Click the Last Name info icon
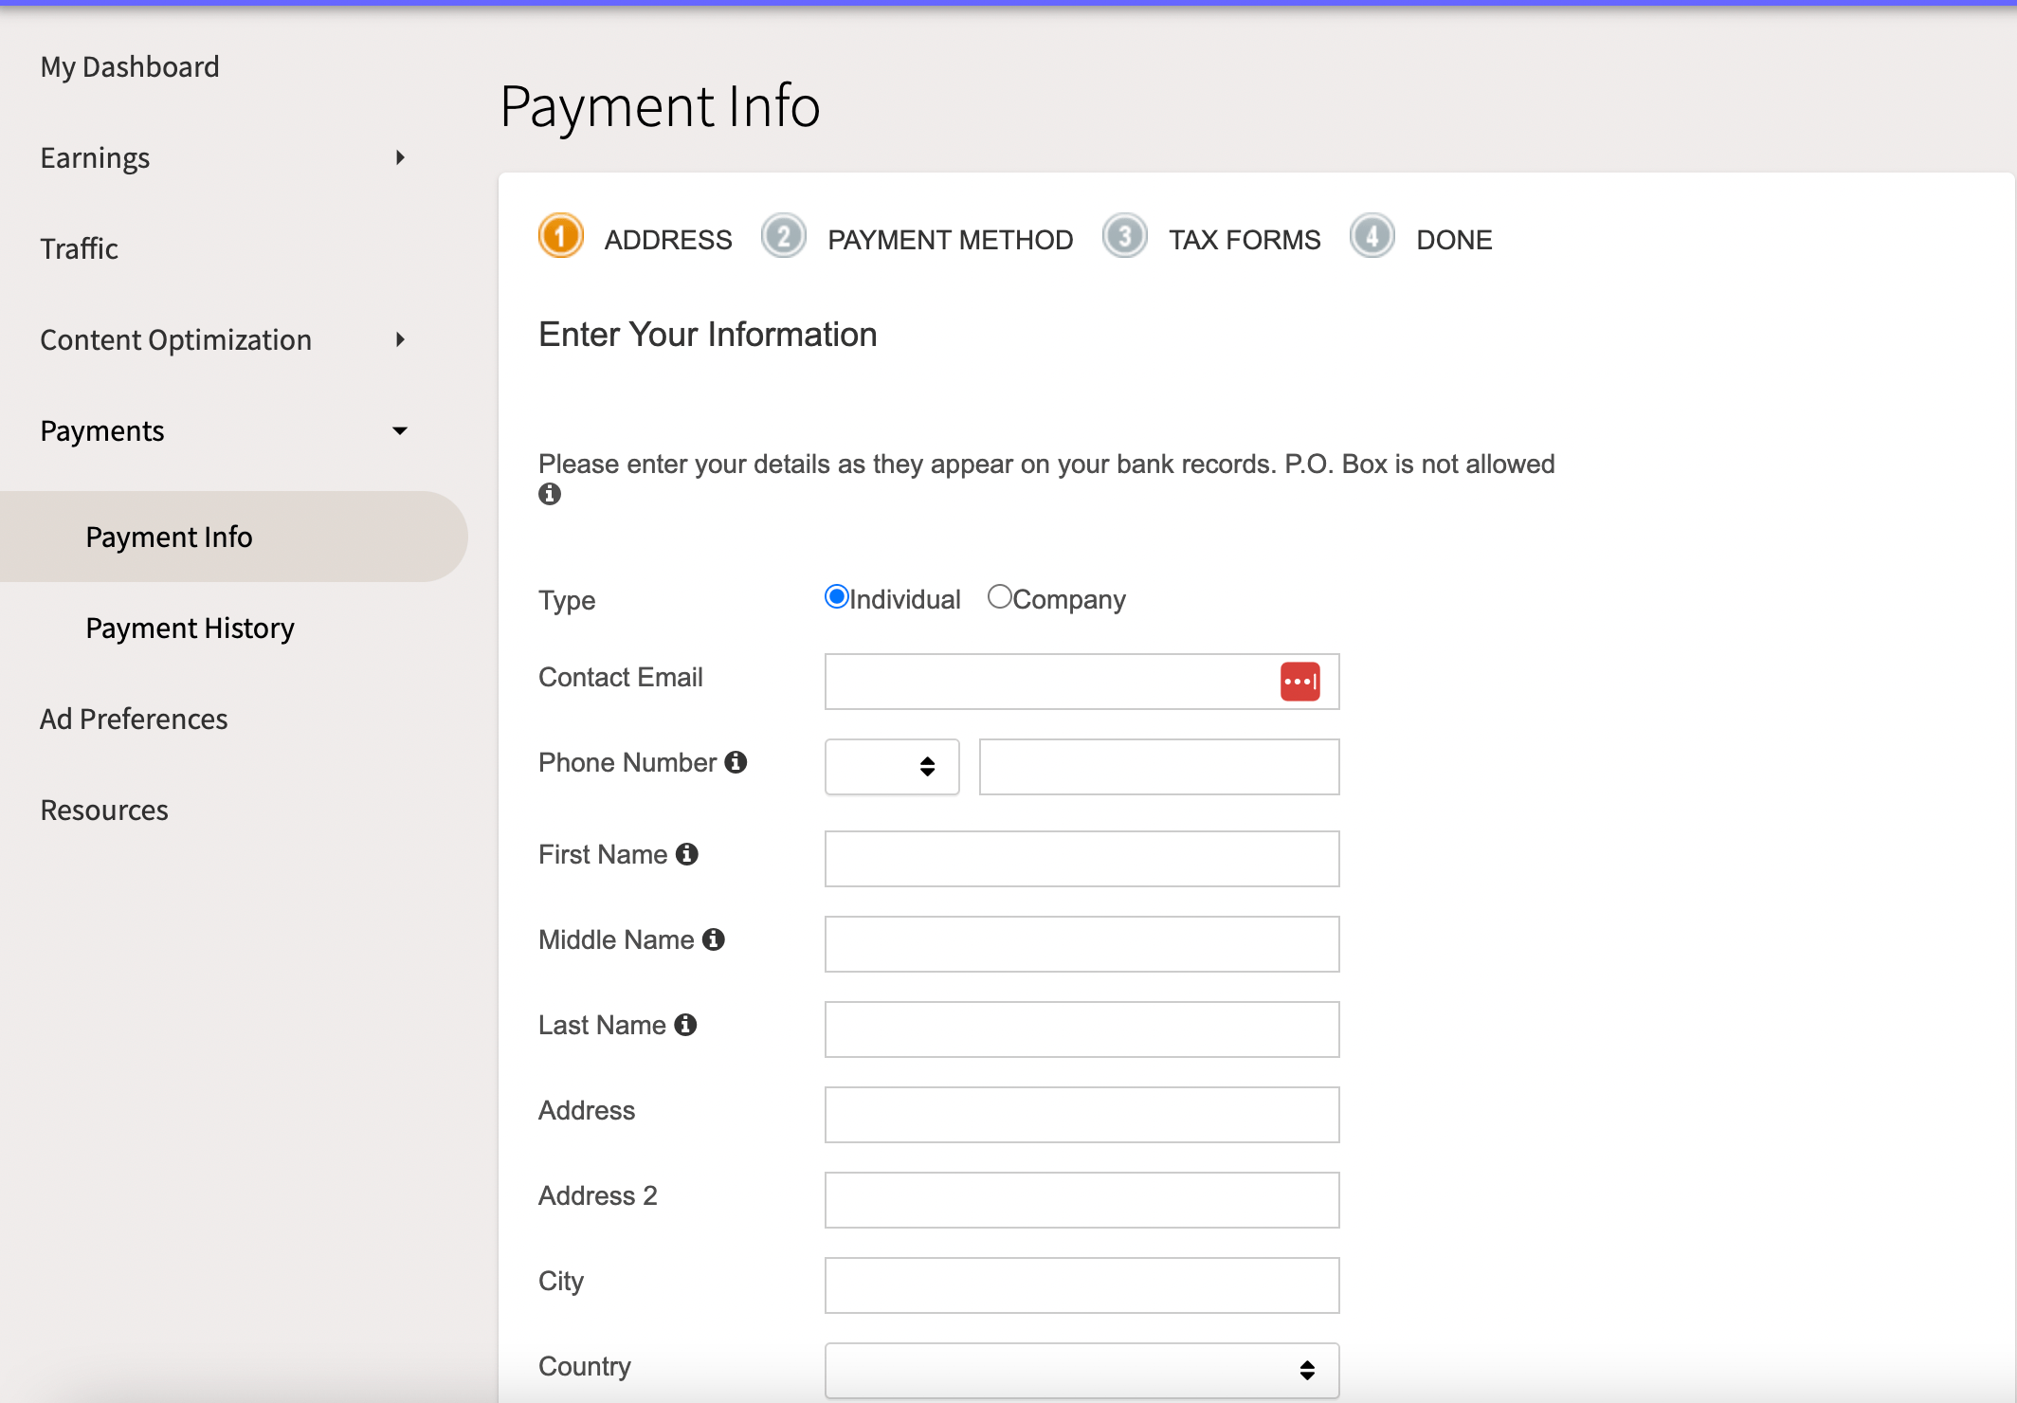Screen dimensions: 2017x1403 click(685, 1023)
